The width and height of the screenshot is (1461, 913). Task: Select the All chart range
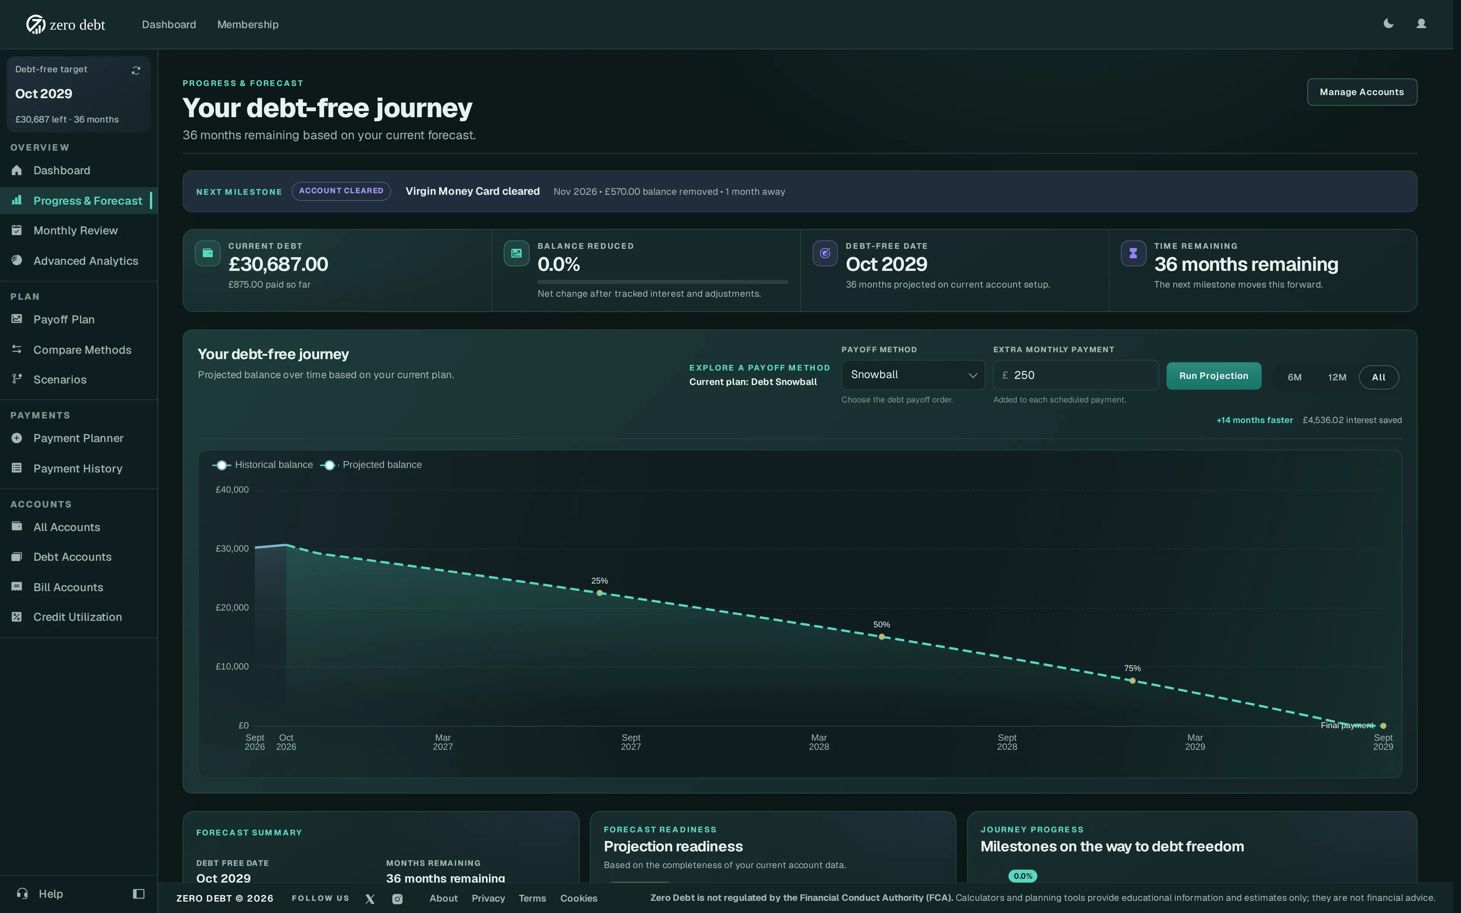click(1378, 377)
